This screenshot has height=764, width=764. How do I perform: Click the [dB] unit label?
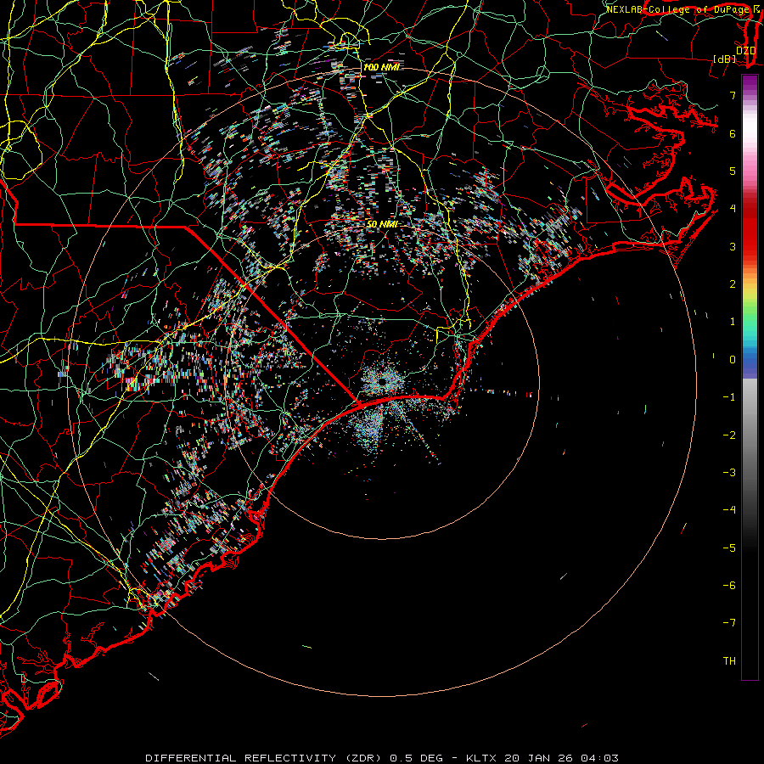pyautogui.click(x=725, y=59)
